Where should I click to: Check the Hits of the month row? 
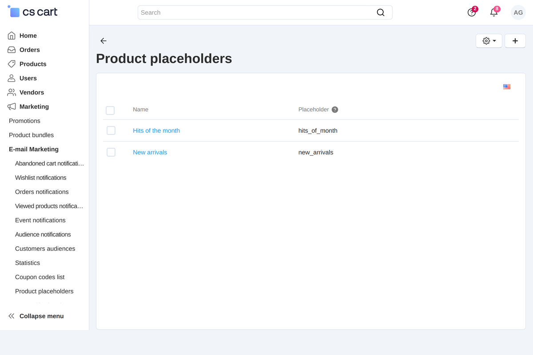click(111, 130)
